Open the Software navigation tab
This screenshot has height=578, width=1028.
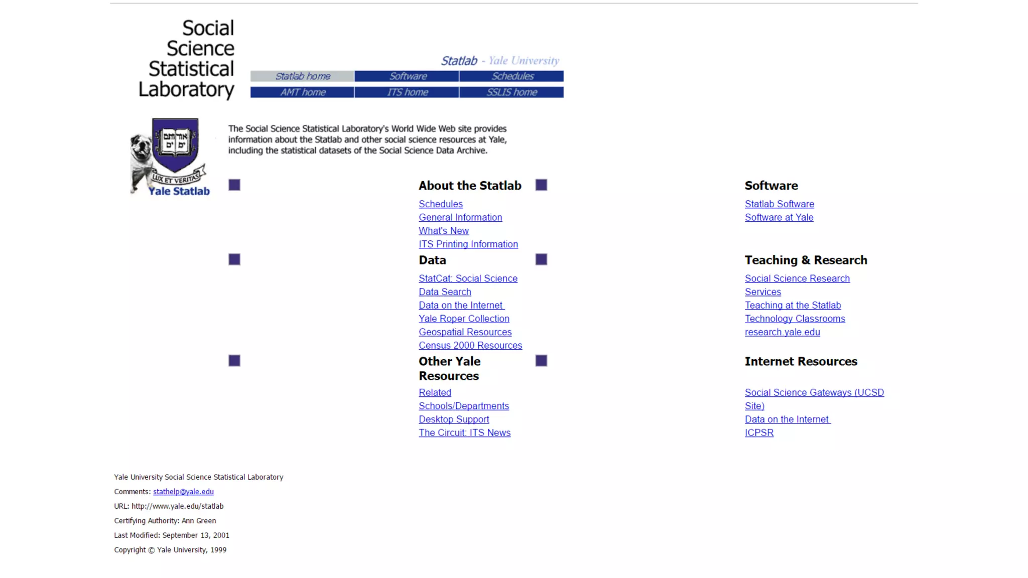407,76
